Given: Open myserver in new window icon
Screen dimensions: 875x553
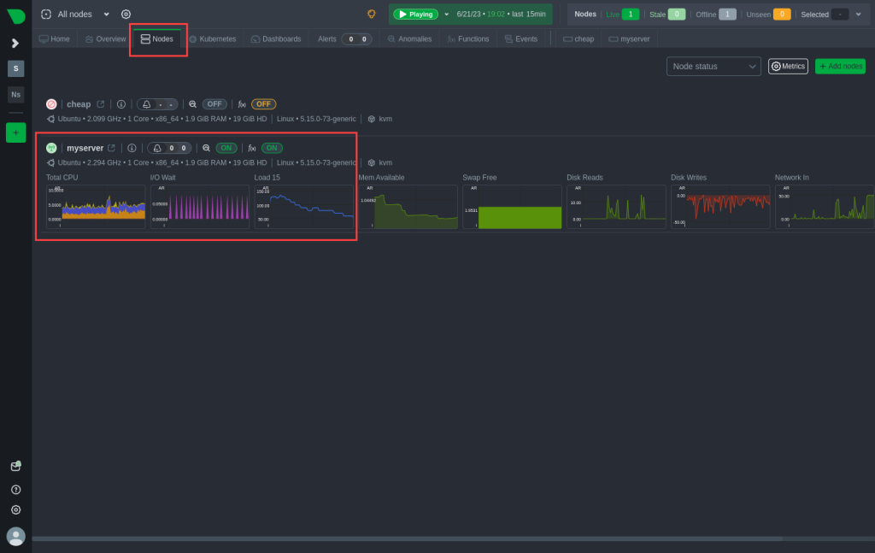Looking at the screenshot, I should point(112,148).
